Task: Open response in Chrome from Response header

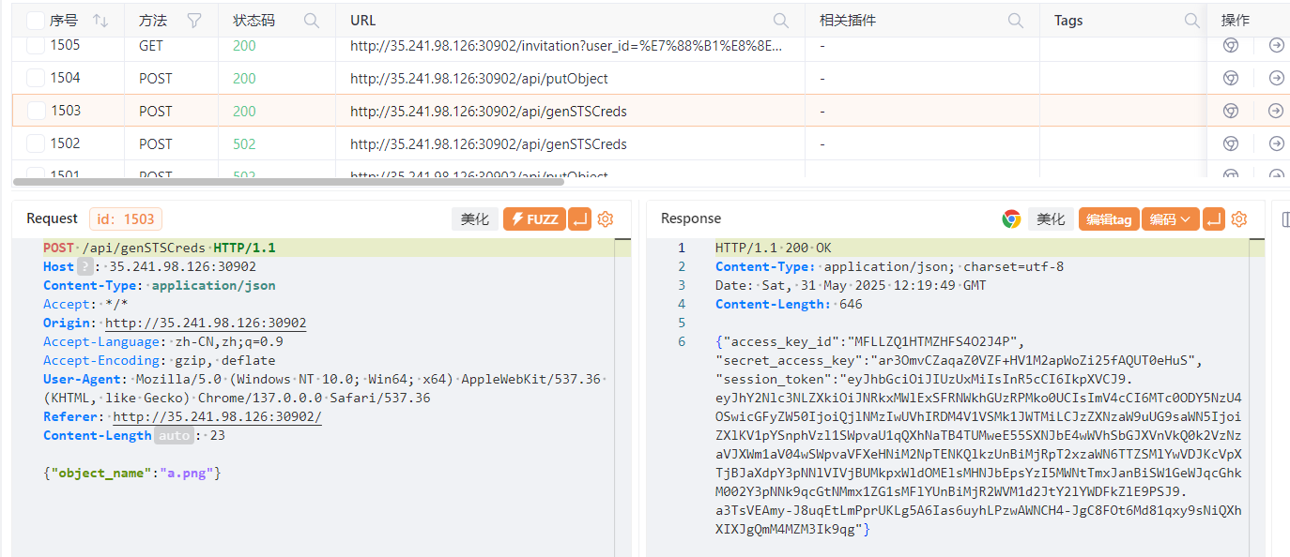Action: coord(1011,219)
